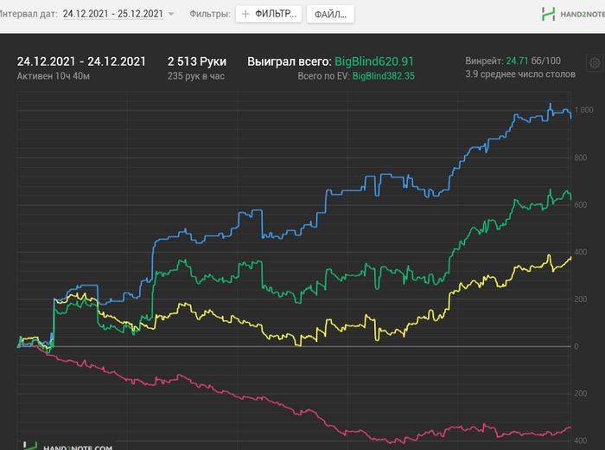Viewport: 605px width, 450px height.
Task: Click 3.9 среднее число столов text
Action: (x=520, y=74)
